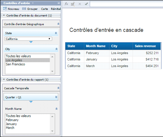Screen dimensions: 163x137
Task: Validate formula with the checkmark icon
Action: (86, 4)
